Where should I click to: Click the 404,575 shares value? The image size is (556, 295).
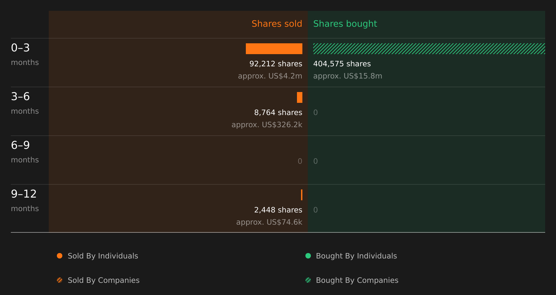342,64
